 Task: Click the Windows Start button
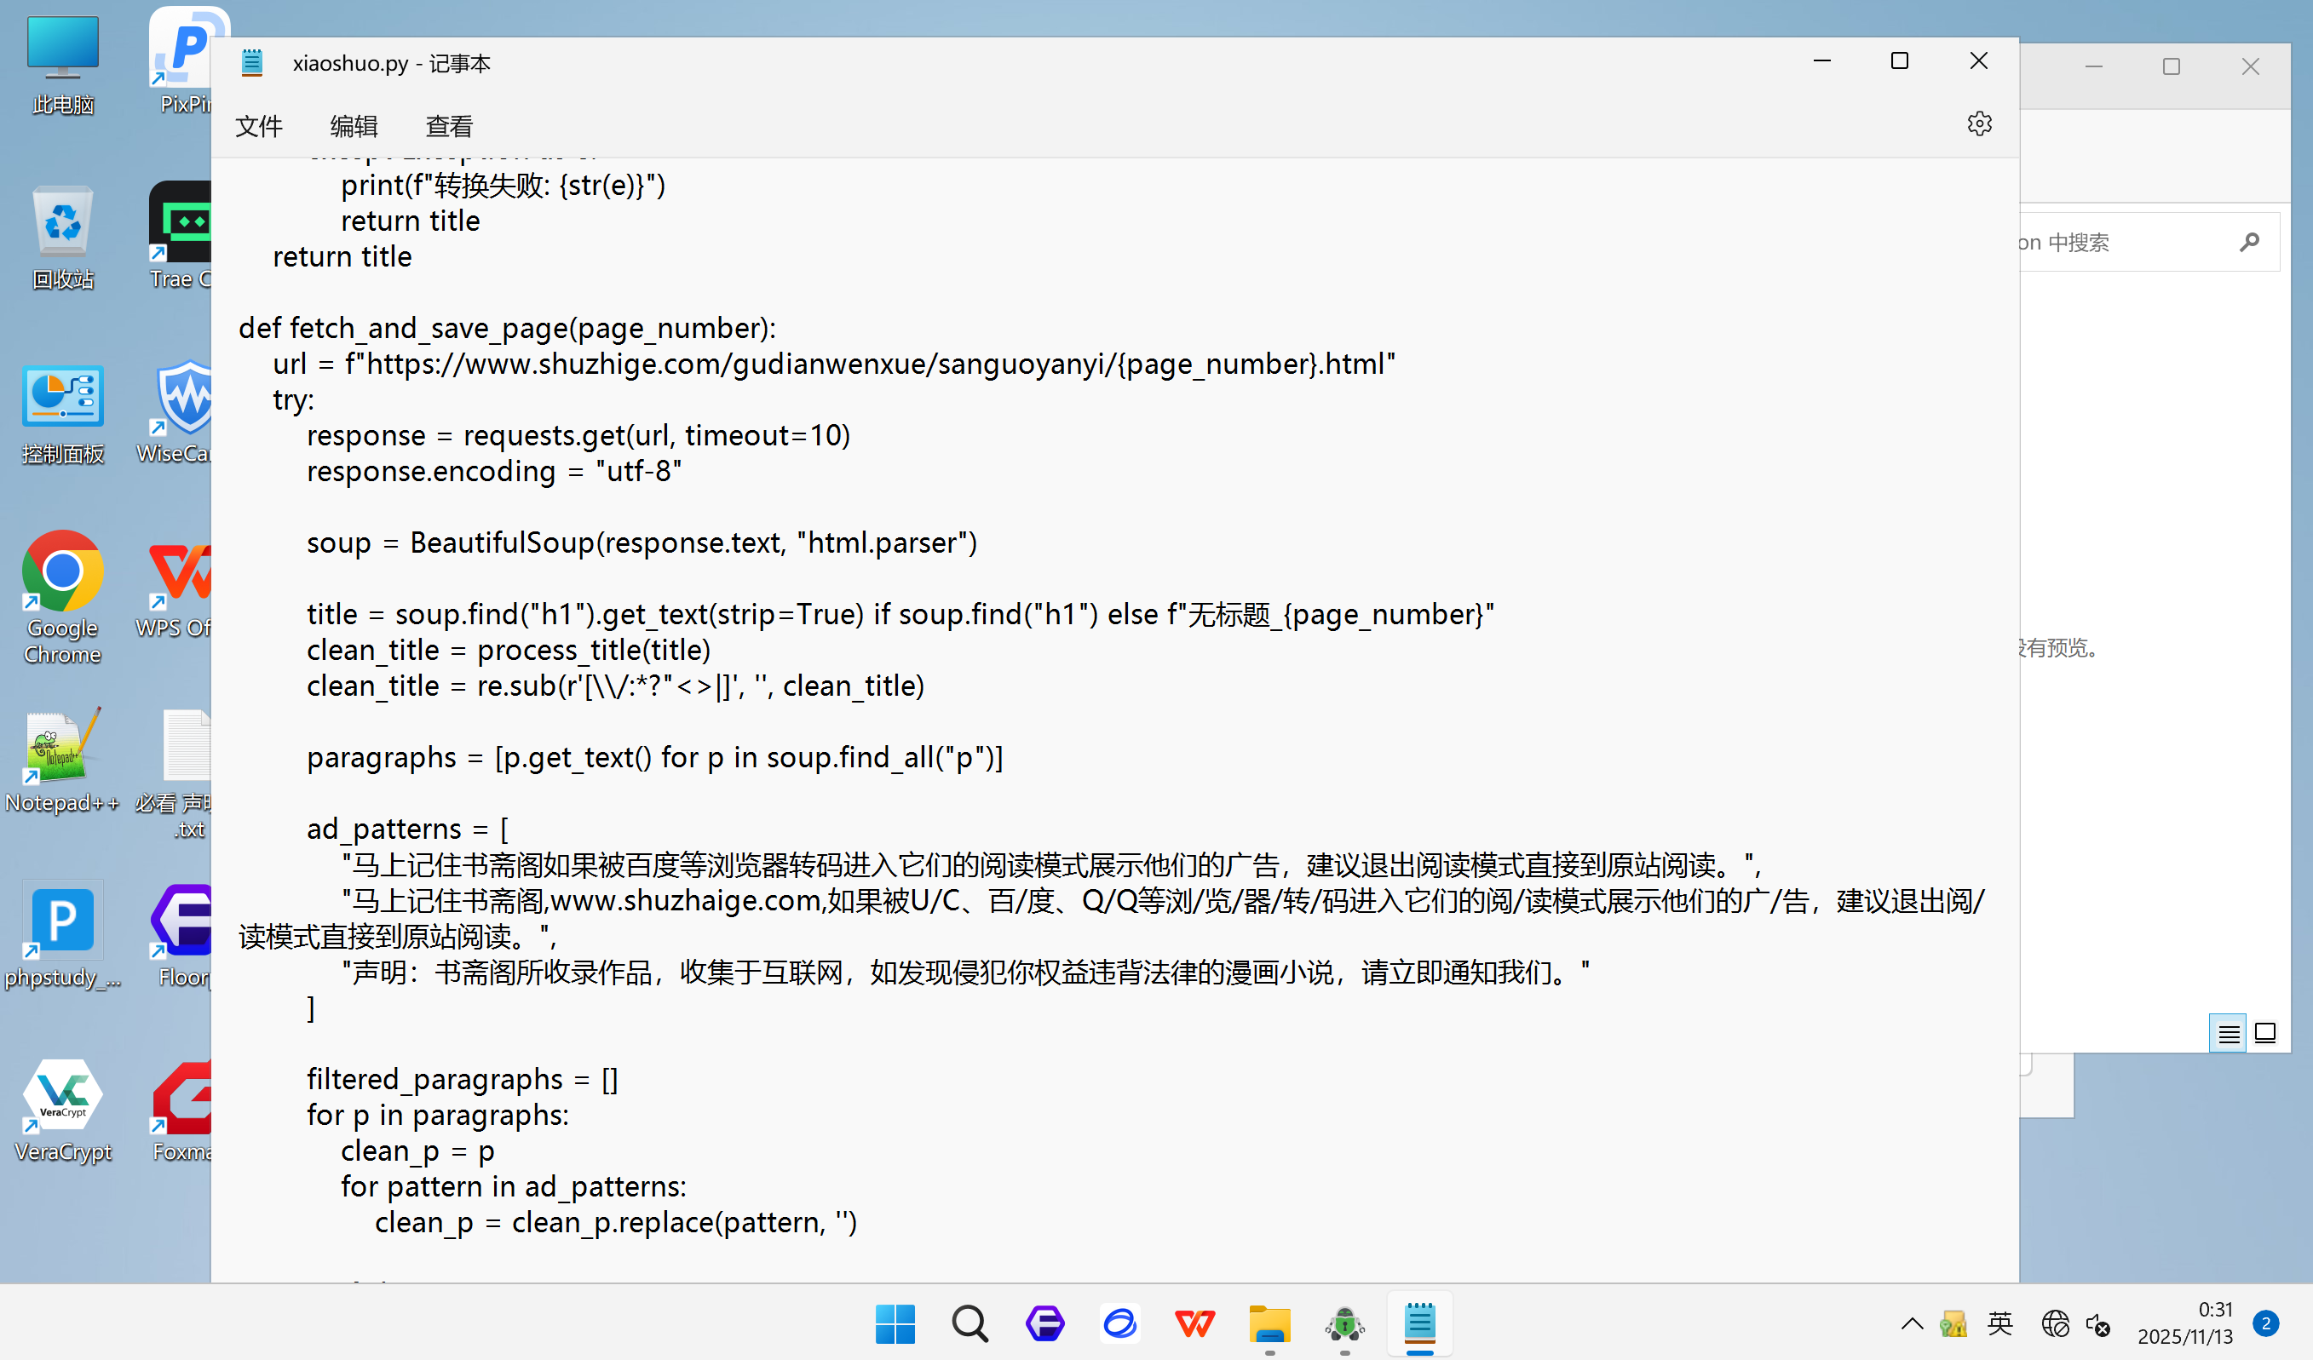[x=895, y=1323]
